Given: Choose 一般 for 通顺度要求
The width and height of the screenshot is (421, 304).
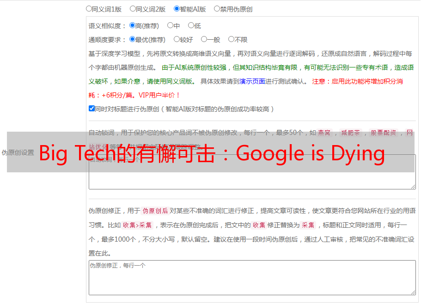Looking at the screenshot, I should click(x=204, y=39).
